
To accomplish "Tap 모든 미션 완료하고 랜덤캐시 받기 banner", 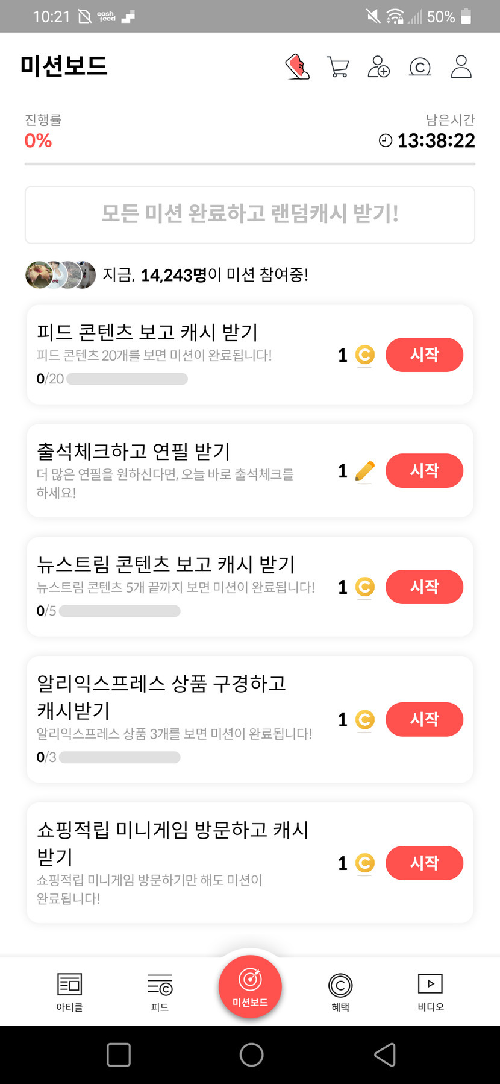I will click(250, 215).
